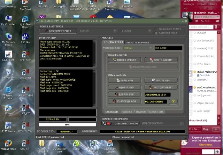Viewport: 223px width, 155px height.
Task: Switch to the ABOUT & SUPPORT tab
Action: click(x=138, y=42)
